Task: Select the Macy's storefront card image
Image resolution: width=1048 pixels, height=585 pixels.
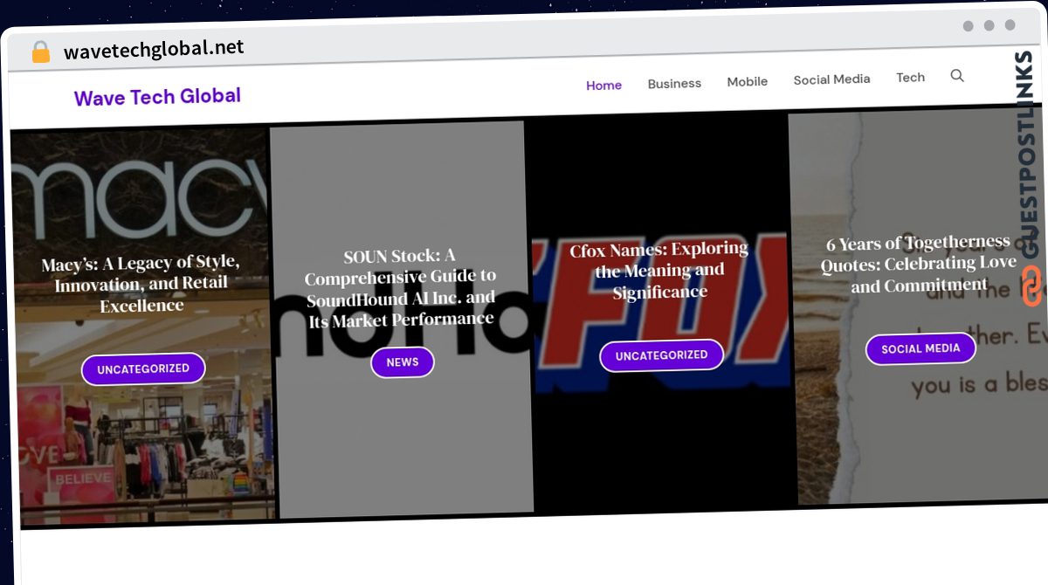Action: pyautogui.click(x=141, y=327)
